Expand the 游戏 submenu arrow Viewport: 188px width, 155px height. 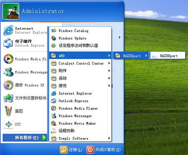click(109, 86)
